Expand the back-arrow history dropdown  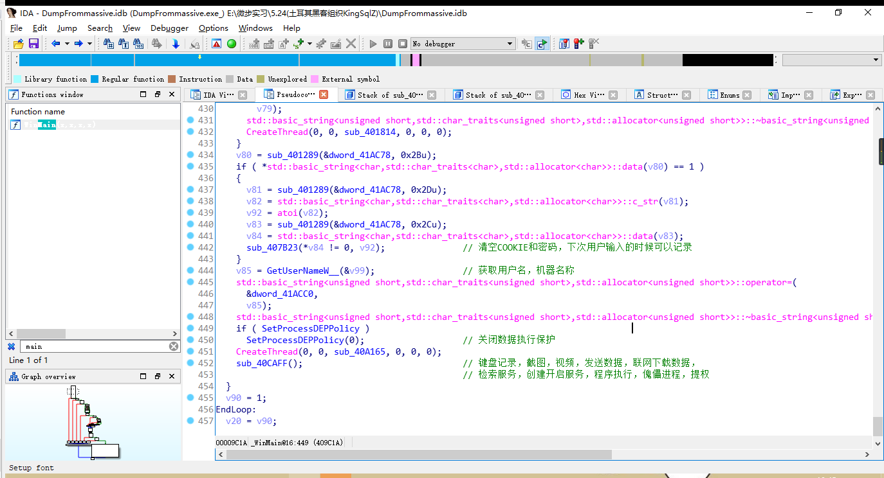point(66,44)
